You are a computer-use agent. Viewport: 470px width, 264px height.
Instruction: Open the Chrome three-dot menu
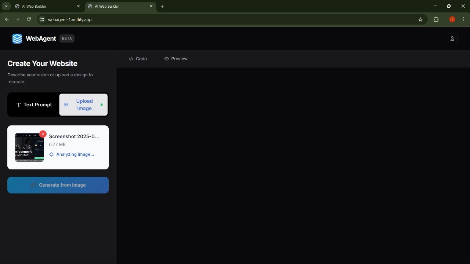pos(463,19)
